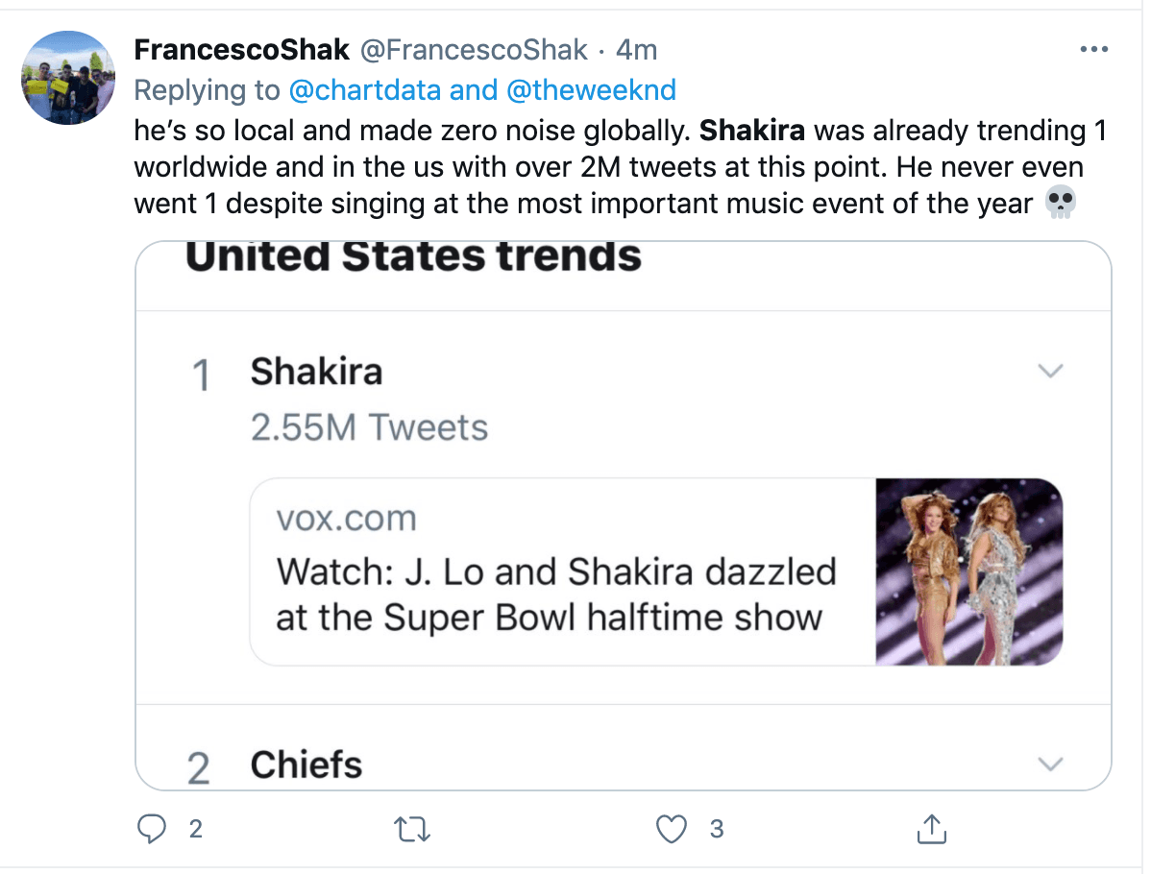Click the J. Lo and Shakira performance thumbnail
This screenshot has height=874, width=1151.
pos(967,571)
